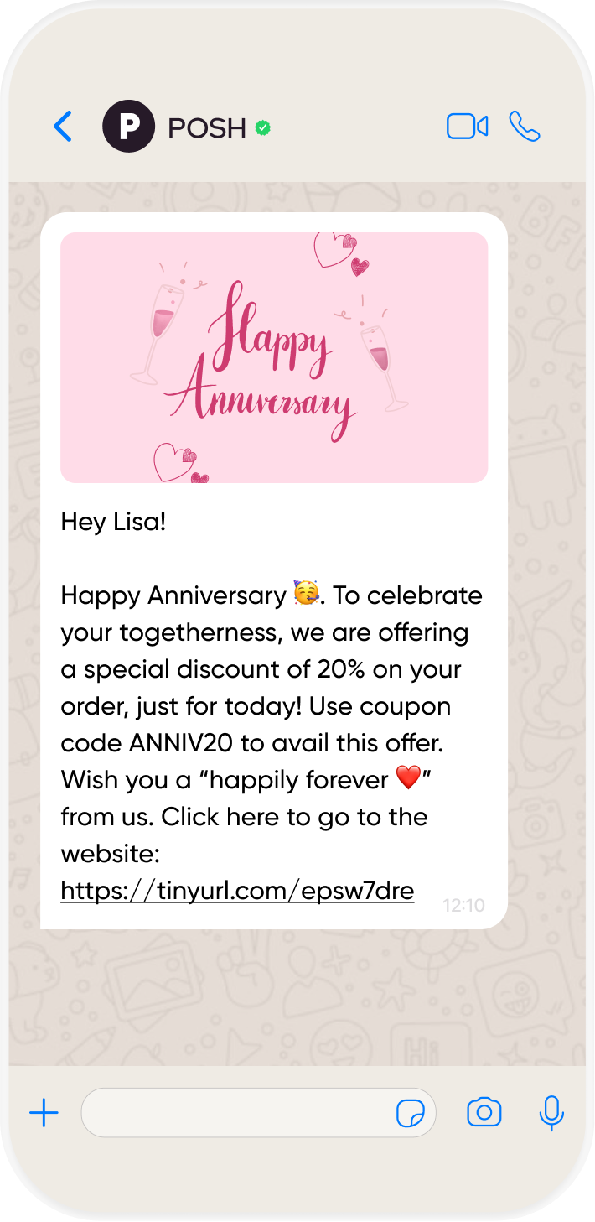Focus the message input field
595x1222 pixels.
pyautogui.click(x=235, y=1113)
